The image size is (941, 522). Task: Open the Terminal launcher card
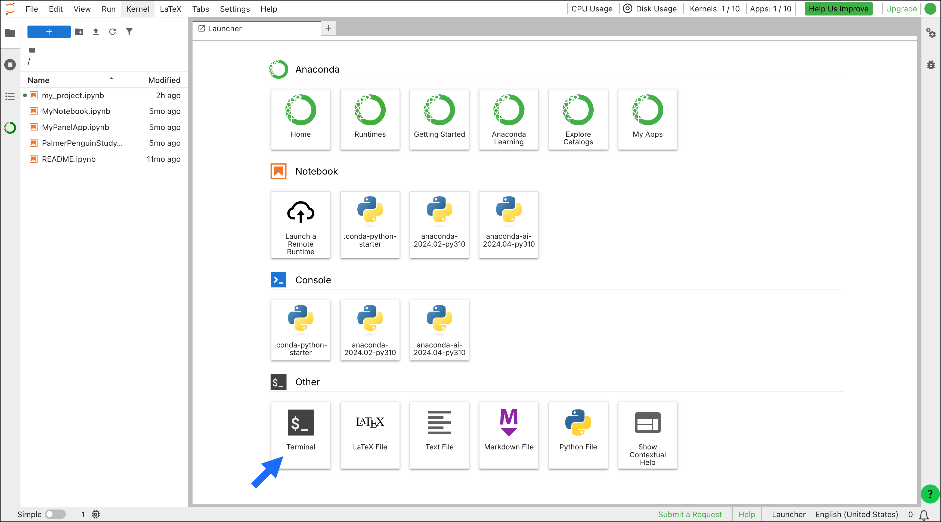(x=300, y=434)
